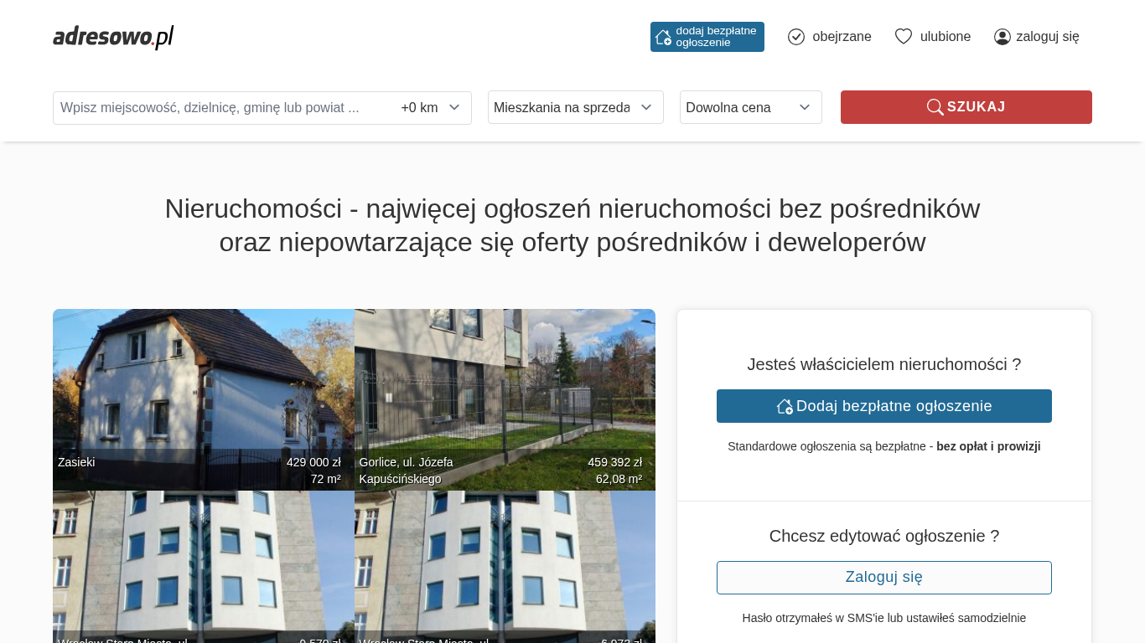Click the house-plus icon in Dodaj bezpłatne ogłoszenie
The height and width of the screenshot is (643, 1145).
(x=785, y=406)
